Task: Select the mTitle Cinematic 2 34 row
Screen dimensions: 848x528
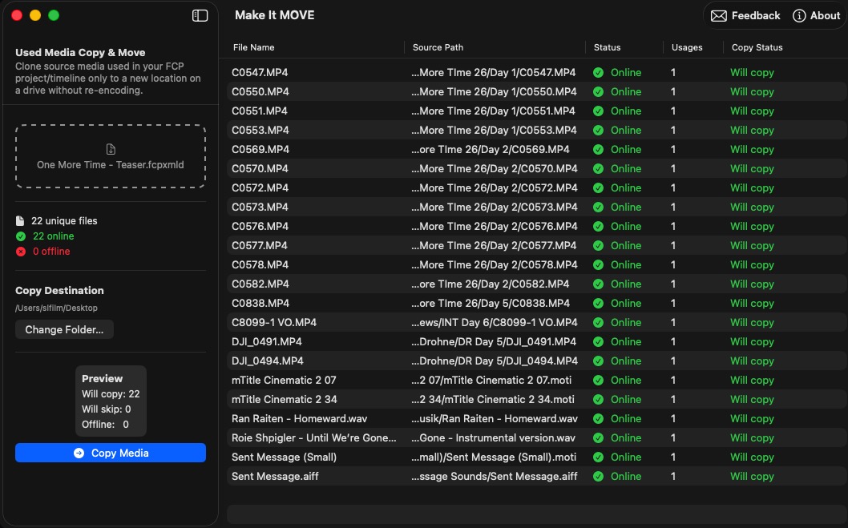Action: pyautogui.click(x=536, y=399)
